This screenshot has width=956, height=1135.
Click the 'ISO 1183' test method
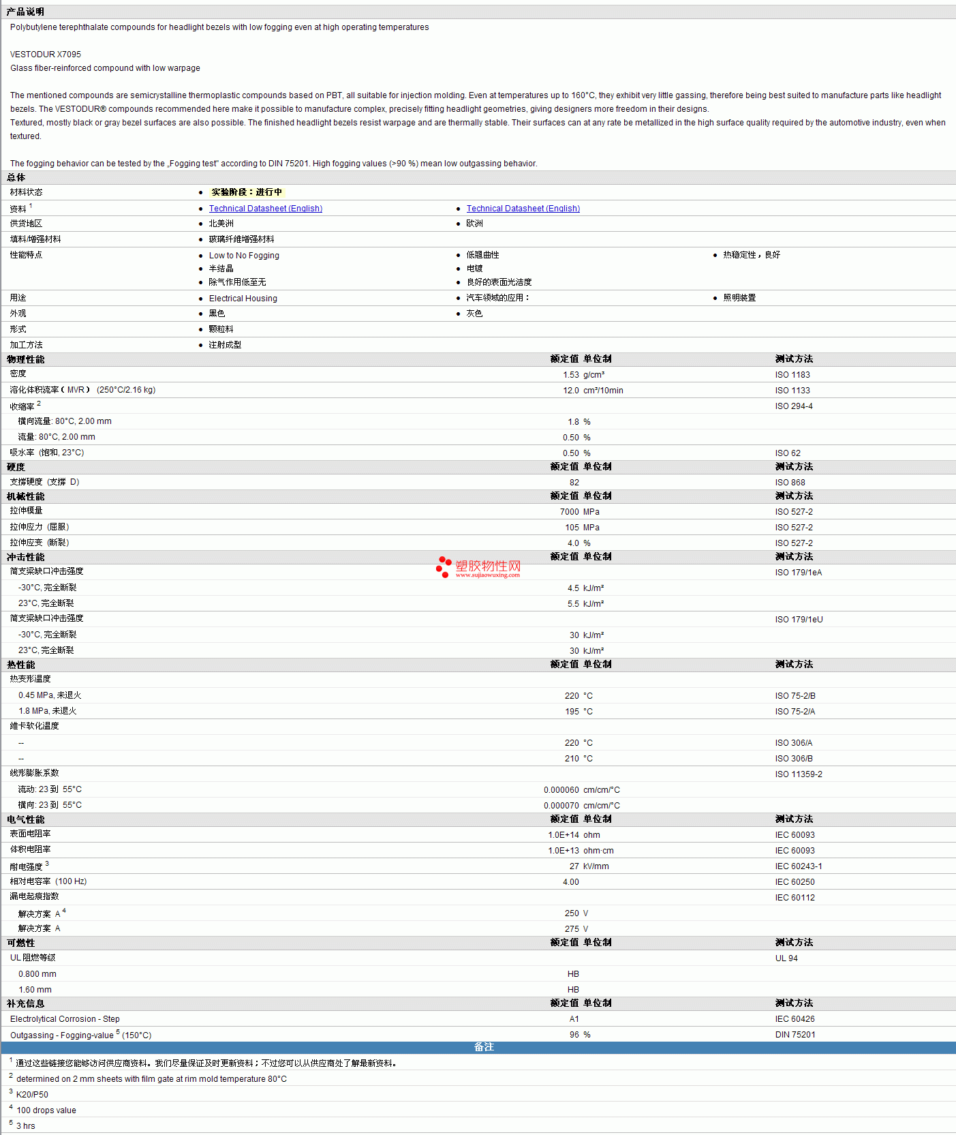[x=792, y=375]
